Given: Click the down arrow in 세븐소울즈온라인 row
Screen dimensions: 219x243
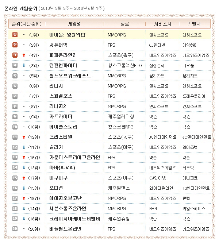Looking at the screenshot, I should point(24,208).
